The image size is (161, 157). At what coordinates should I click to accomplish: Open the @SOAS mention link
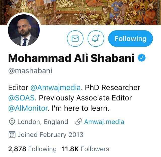point(21,98)
